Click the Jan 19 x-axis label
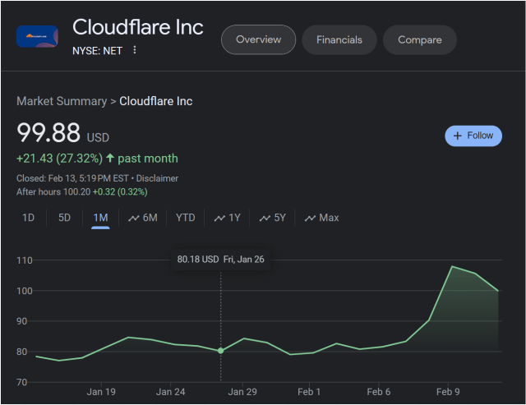 point(101,392)
